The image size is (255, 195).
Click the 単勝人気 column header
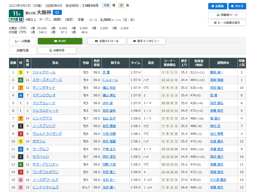242,63
